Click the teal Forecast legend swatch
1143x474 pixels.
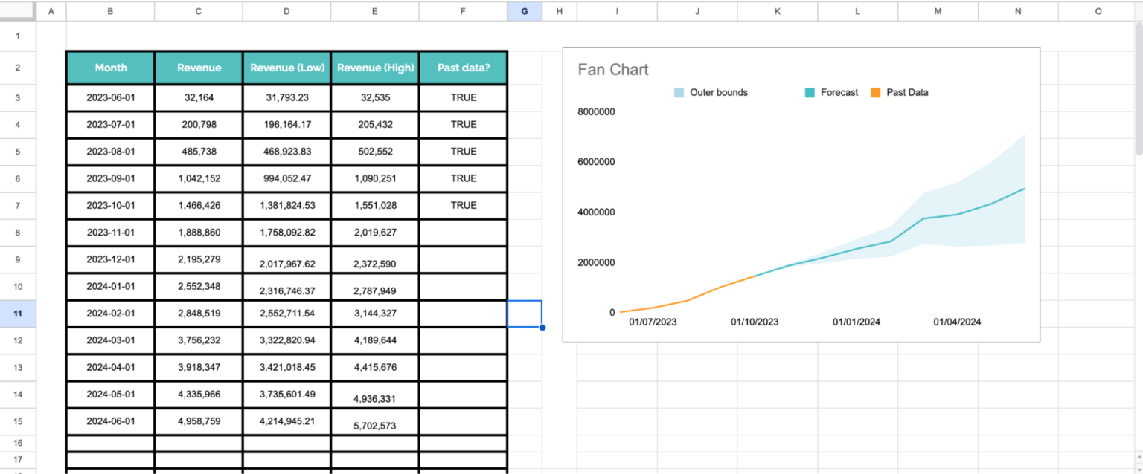[x=810, y=93]
